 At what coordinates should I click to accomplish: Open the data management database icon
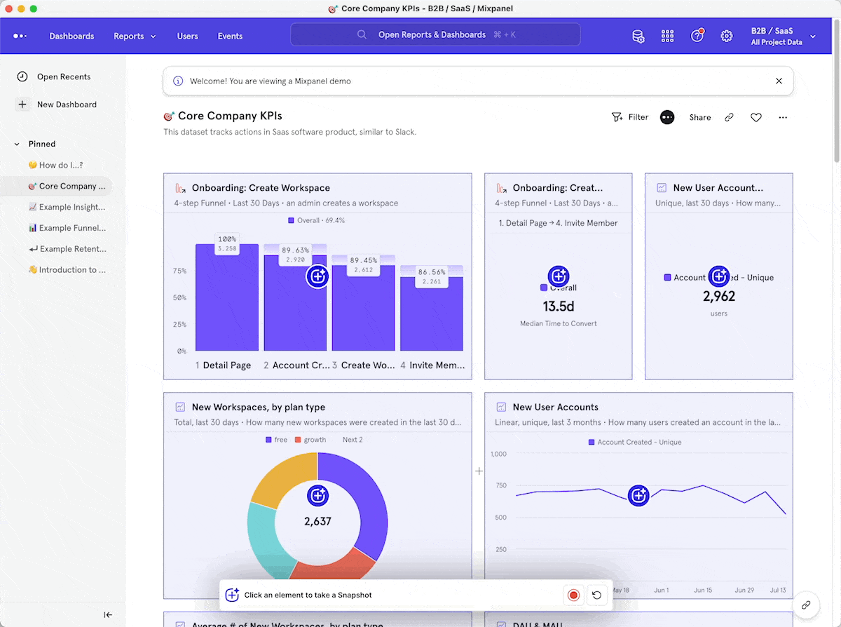pyautogui.click(x=638, y=36)
